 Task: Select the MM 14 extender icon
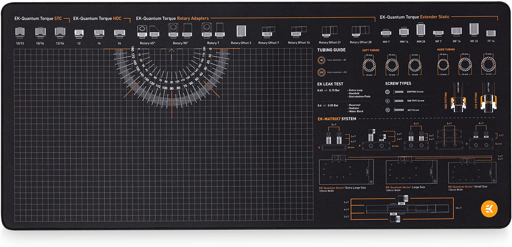[x=404, y=32]
